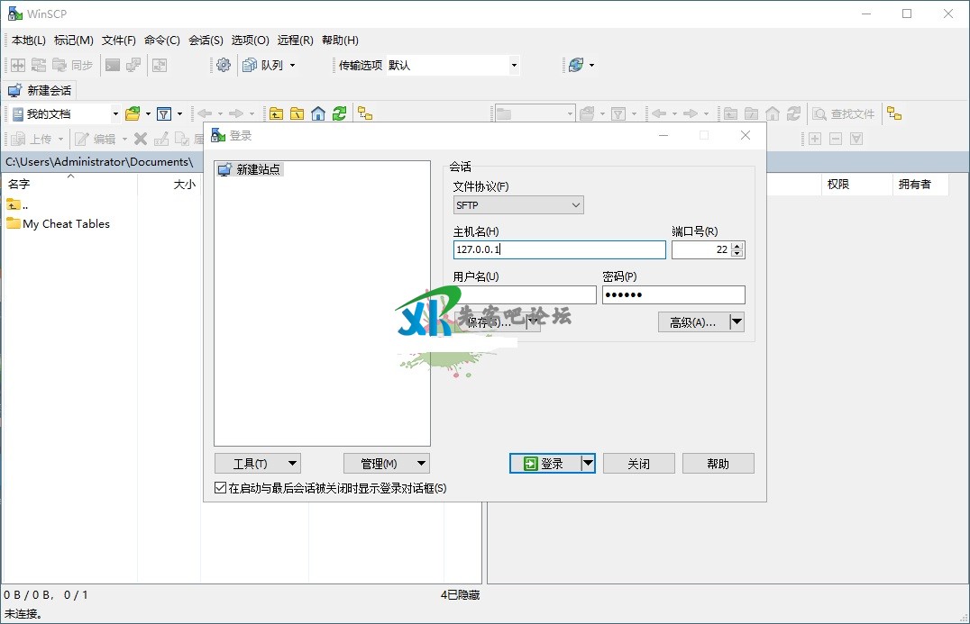Click the globe synchronize icon in toolbar

click(x=575, y=65)
